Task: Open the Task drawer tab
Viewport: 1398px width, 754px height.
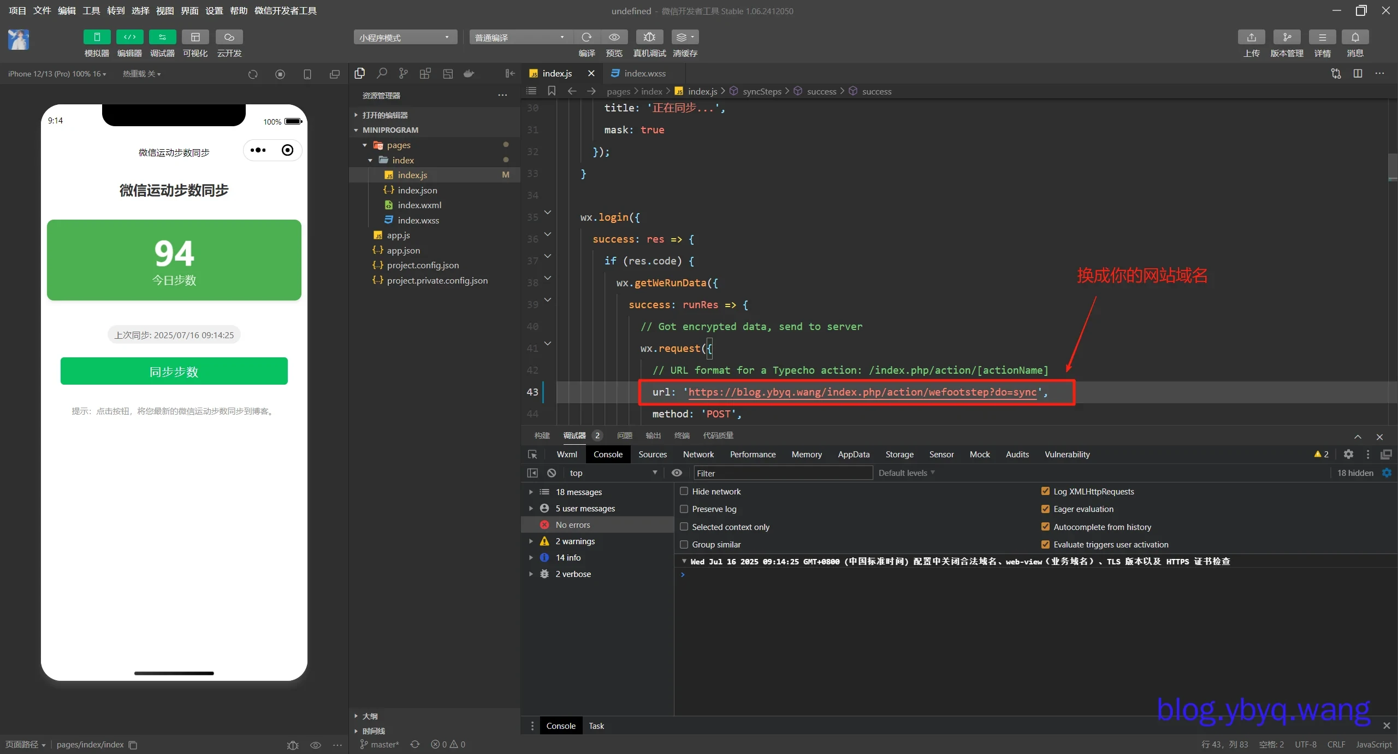Action: tap(596, 726)
